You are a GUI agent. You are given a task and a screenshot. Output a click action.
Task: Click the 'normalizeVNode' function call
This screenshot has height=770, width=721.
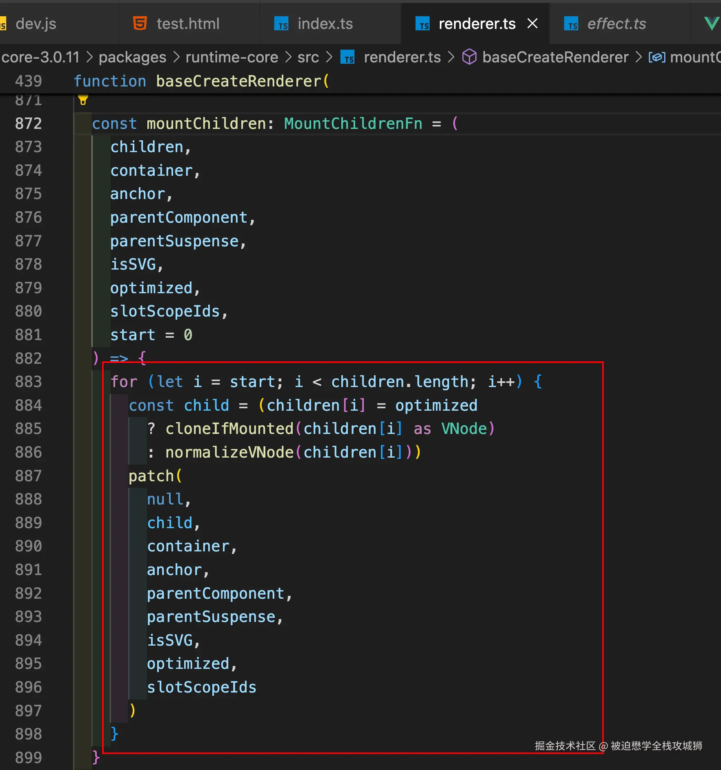pos(229,452)
